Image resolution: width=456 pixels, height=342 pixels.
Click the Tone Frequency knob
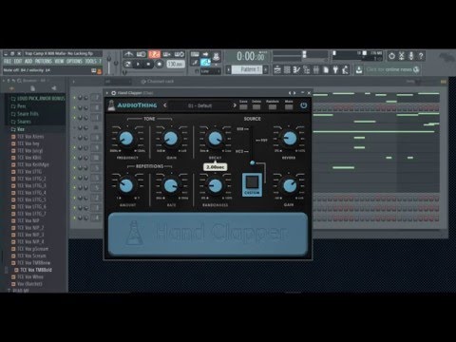pyautogui.click(x=126, y=139)
